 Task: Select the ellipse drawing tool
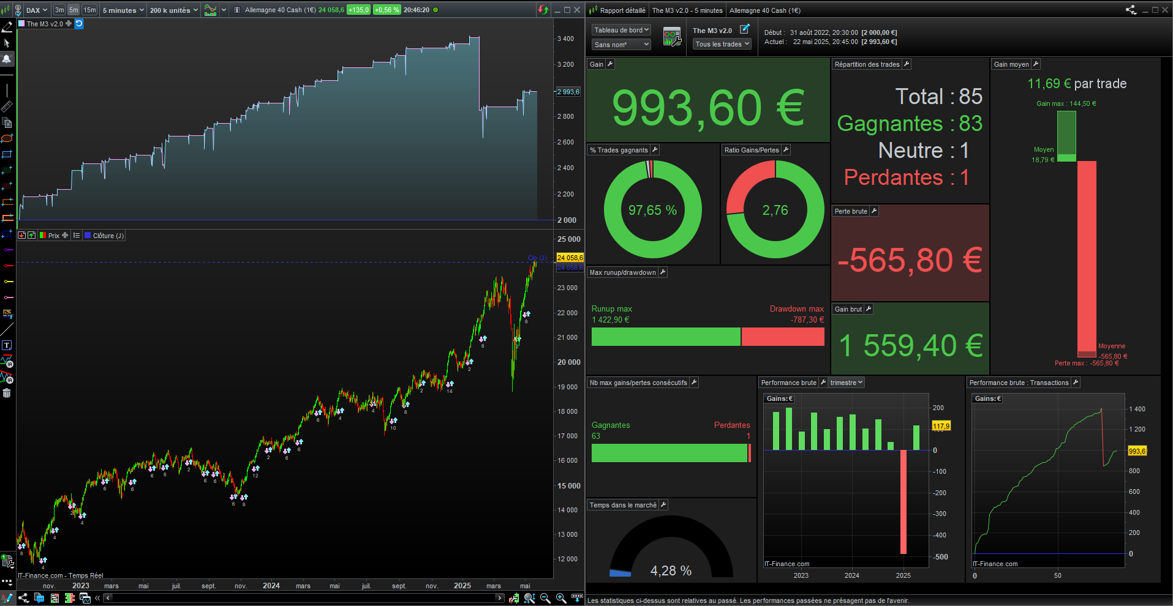tap(7, 138)
